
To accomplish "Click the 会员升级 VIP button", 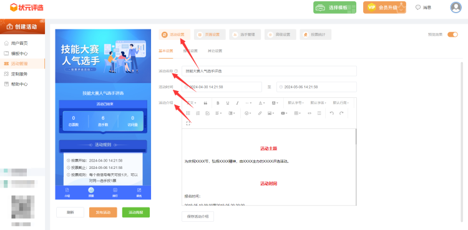I will [385, 7].
